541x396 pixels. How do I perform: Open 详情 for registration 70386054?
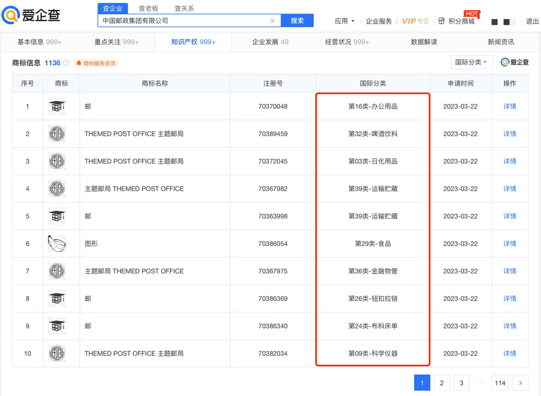tap(510, 244)
